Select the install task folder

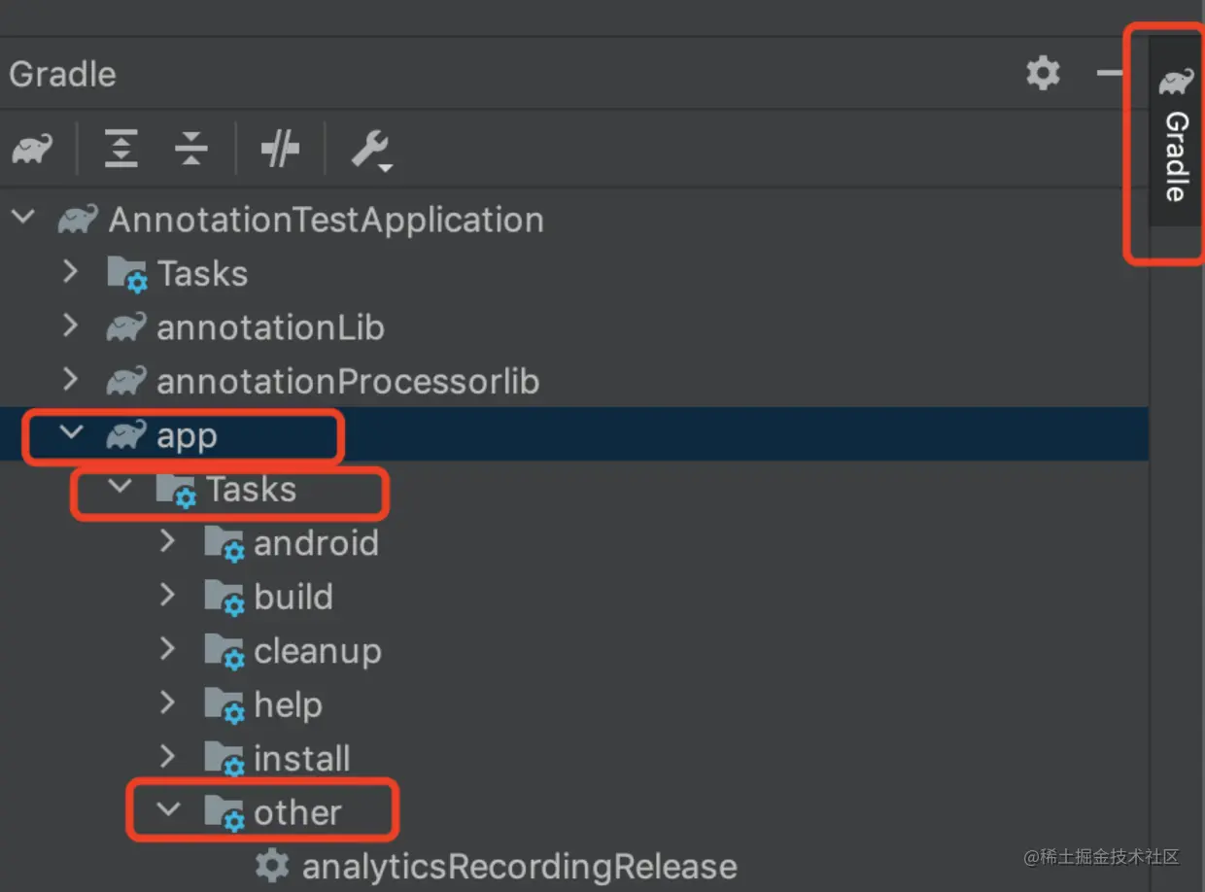point(301,758)
